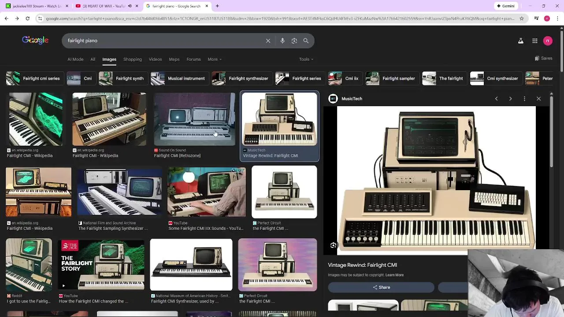
Task: Reload the page
Action: [27, 18]
